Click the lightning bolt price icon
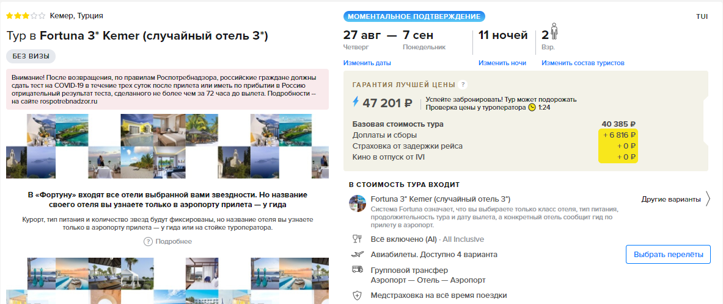The width and height of the screenshot is (723, 304). pos(355,102)
